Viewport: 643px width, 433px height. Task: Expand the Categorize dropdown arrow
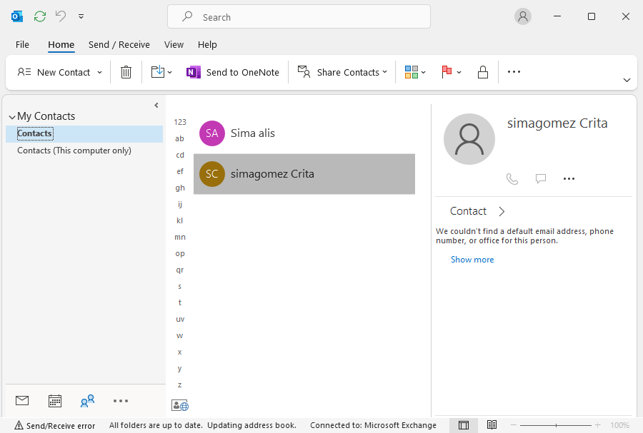click(424, 73)
